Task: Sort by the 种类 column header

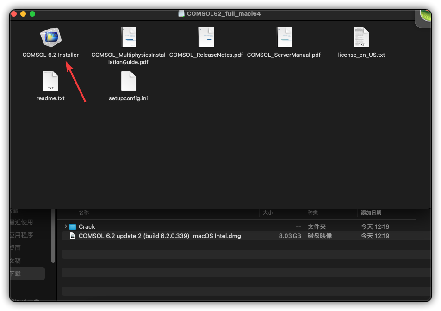Action: click(313, 213)
